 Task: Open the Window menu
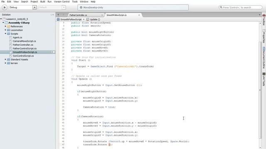[x=84, y=2]
